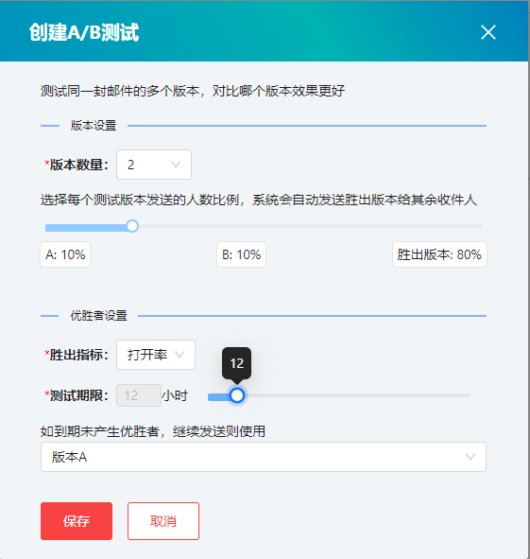This screenshot has width=530, height=559.
Task: Click the 版本设置 section heading
Action: point(94,126)
